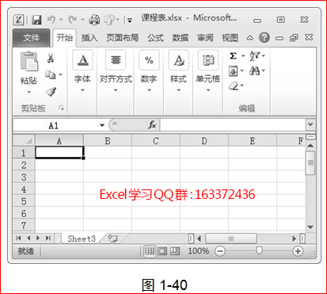Expand the AutoSum dropdown arrow
This screenshot has width=327, height=294.
click(243, 56)
